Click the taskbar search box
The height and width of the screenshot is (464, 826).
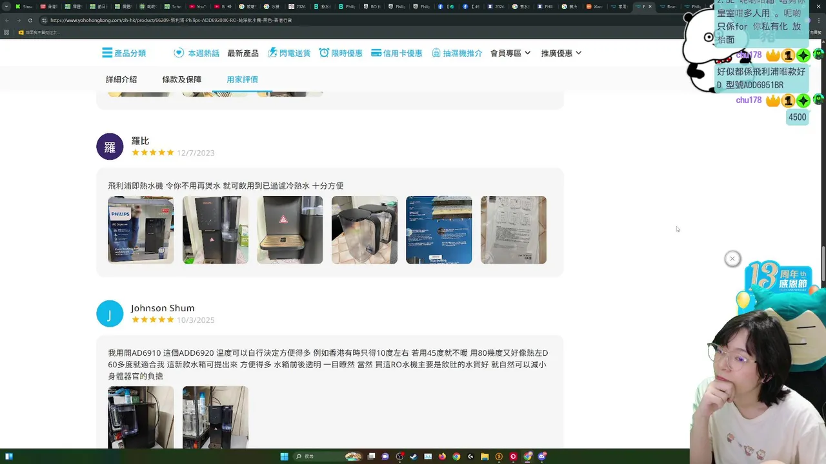click(327, 457)
